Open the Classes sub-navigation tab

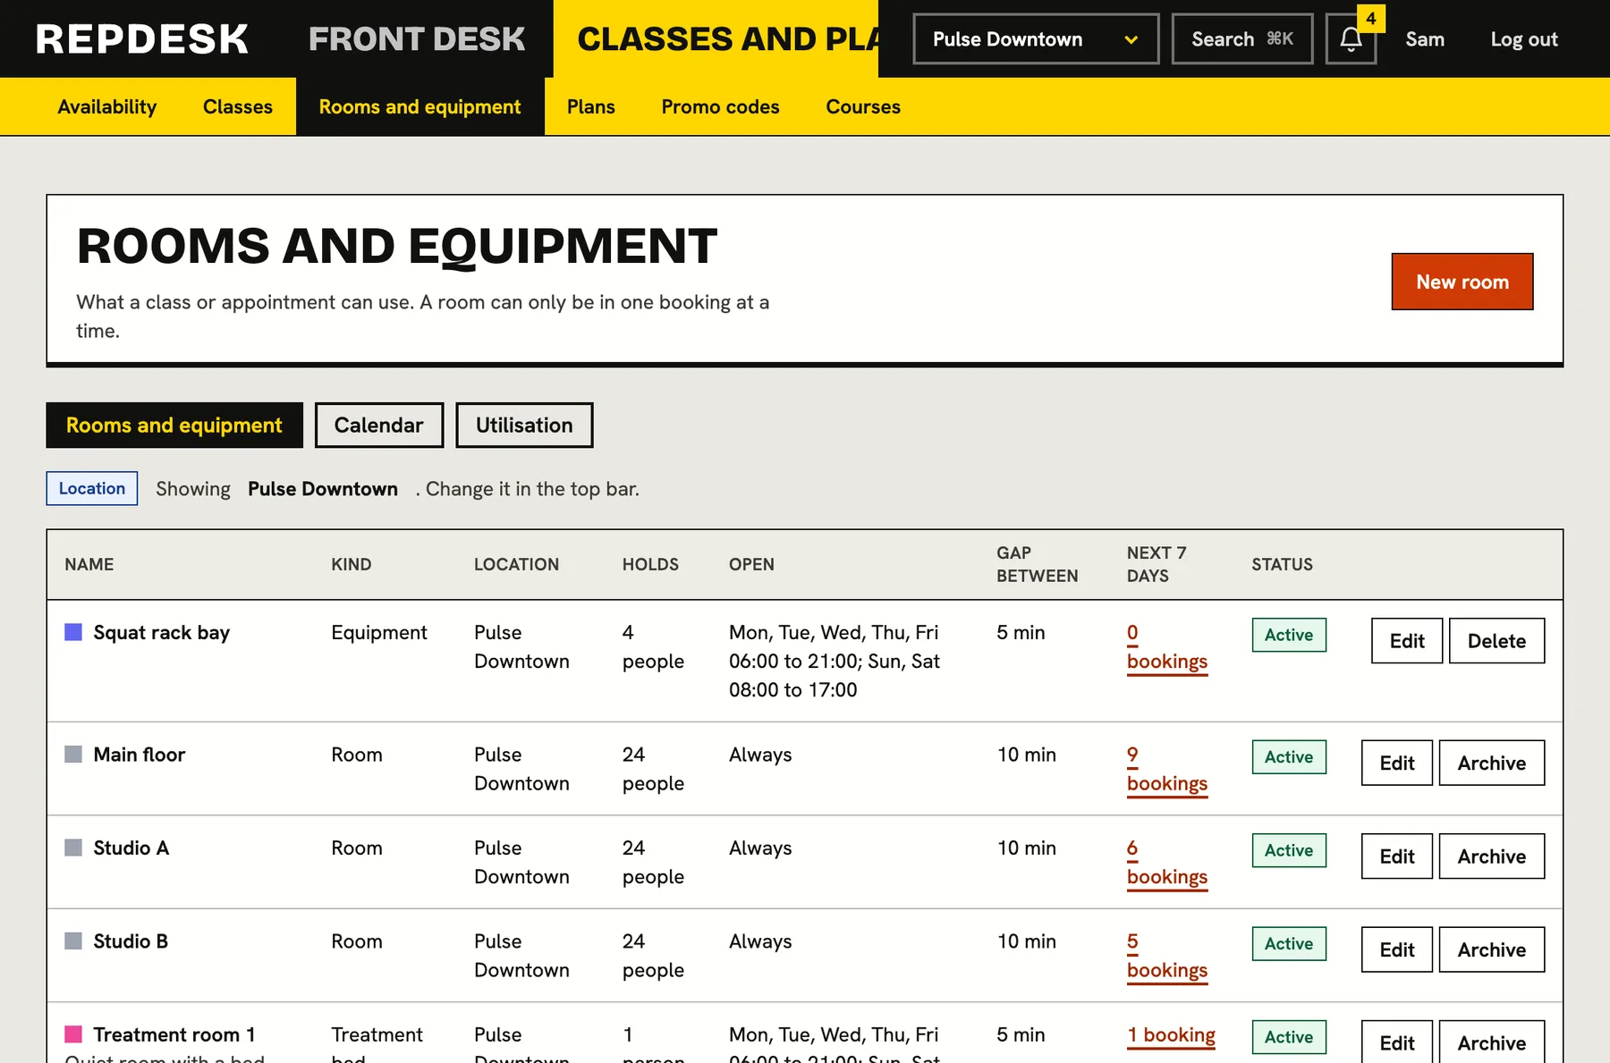tap(238, 106)
